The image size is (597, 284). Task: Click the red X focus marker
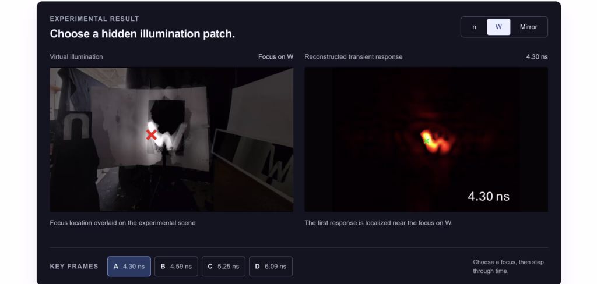coord(152,134)
